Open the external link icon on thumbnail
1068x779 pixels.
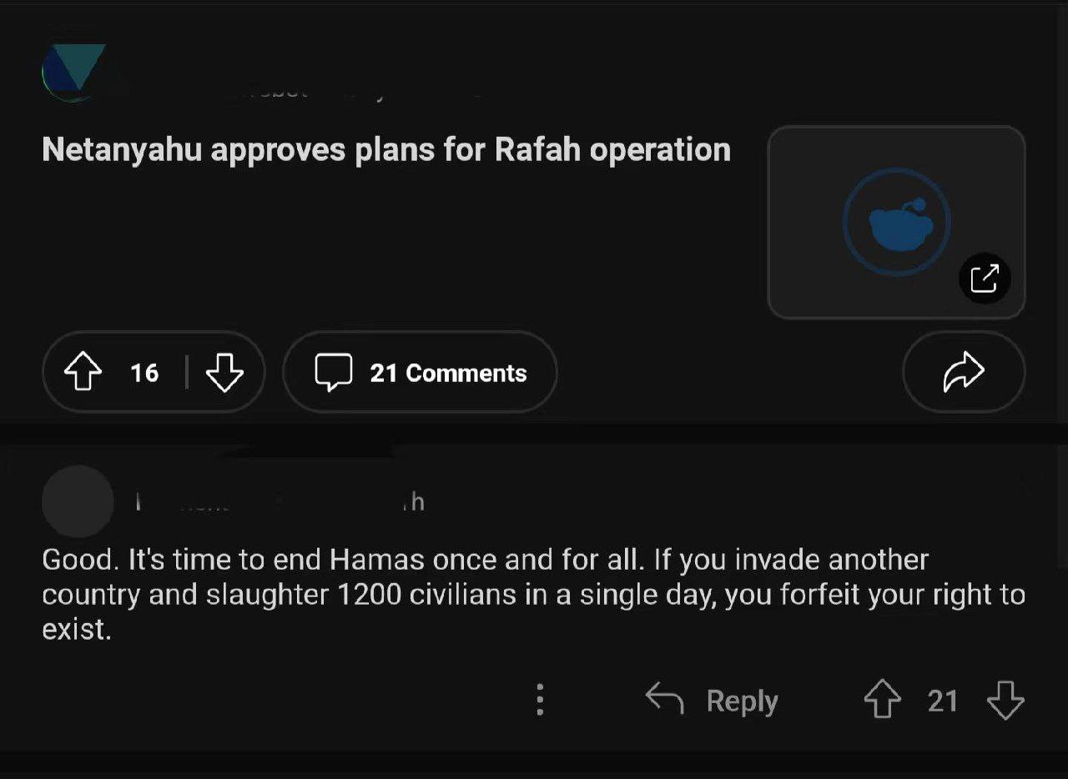pos(985,278)
